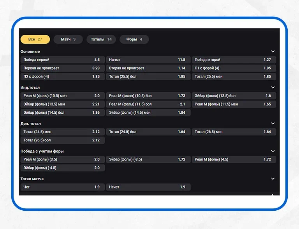The image size is (299, 229).
Task: Collapse Победа с учетом форы section
Action: pos(273,151)
